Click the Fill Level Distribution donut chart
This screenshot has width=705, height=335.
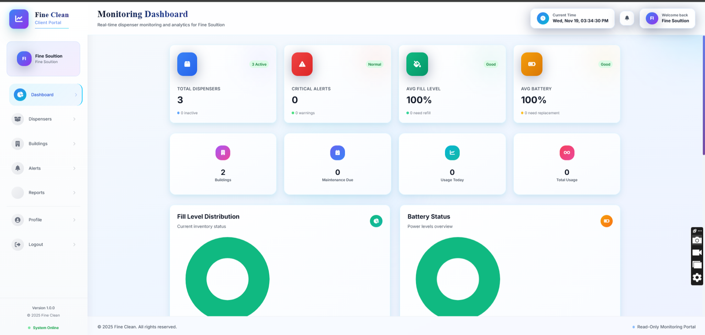click(x=227, y=277)
